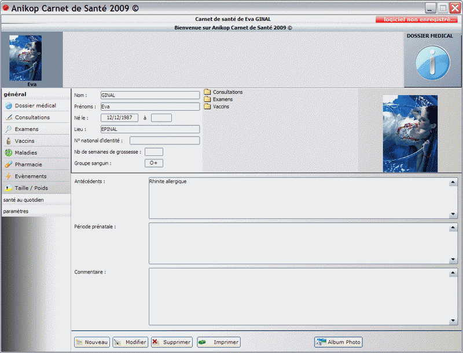Click the Taille / Poids icon
Image resolution: width=463 pixels, height=353 pixels.
pos(9,188)
